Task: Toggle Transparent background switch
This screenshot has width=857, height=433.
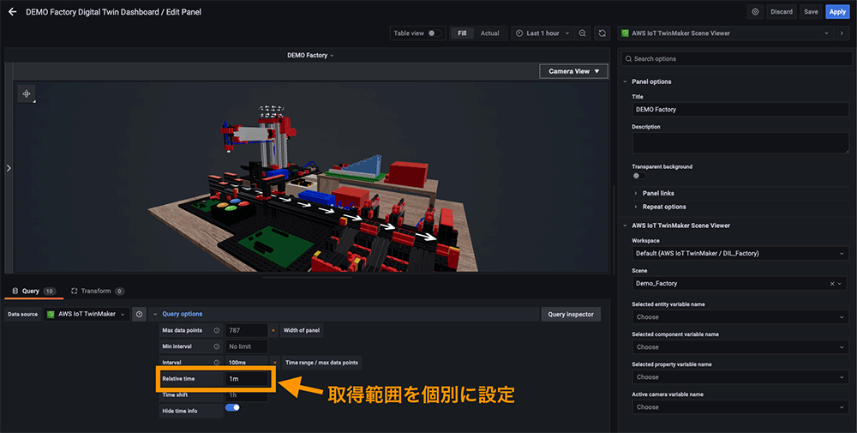Action: [639, 176]
